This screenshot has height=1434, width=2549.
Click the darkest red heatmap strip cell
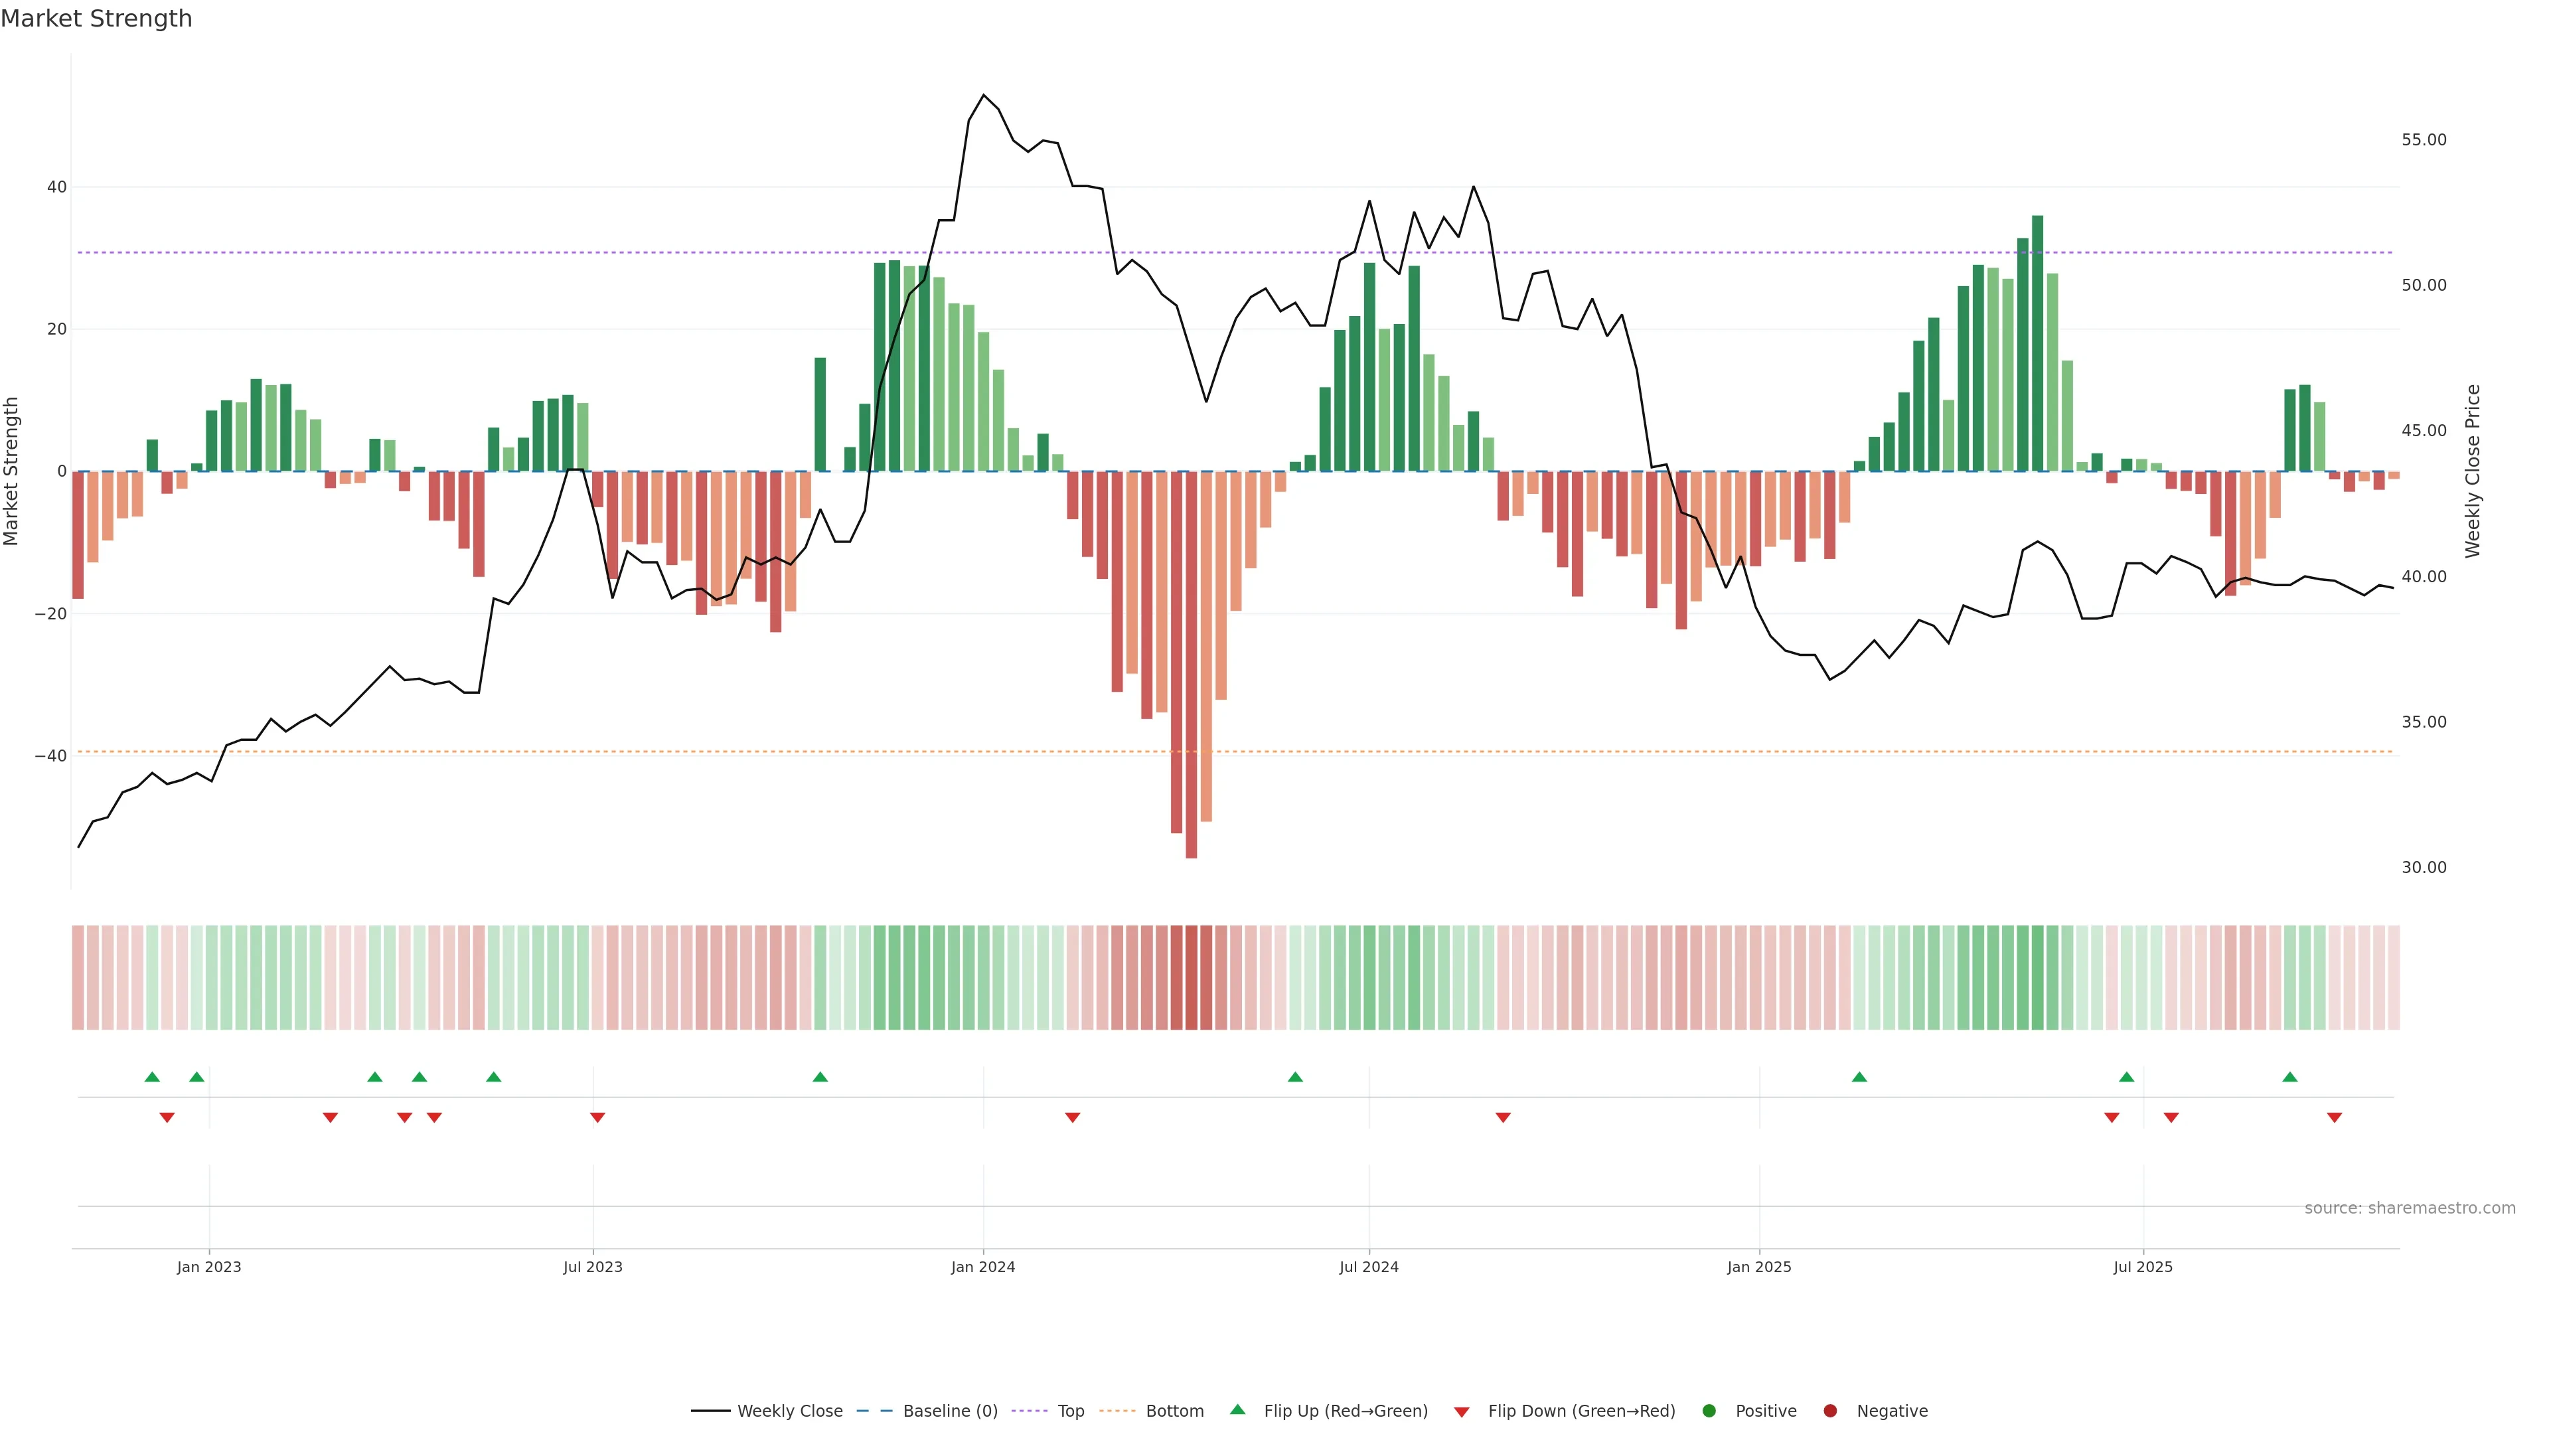(x=1192, y=978)
